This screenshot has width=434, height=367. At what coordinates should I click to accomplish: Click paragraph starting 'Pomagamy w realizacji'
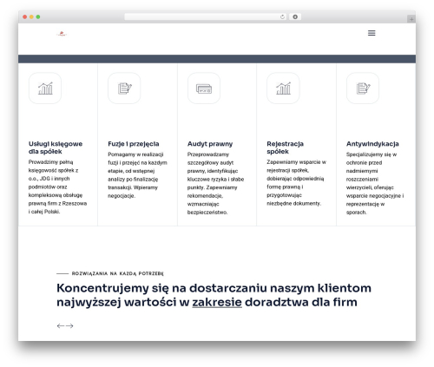point(137,175)
